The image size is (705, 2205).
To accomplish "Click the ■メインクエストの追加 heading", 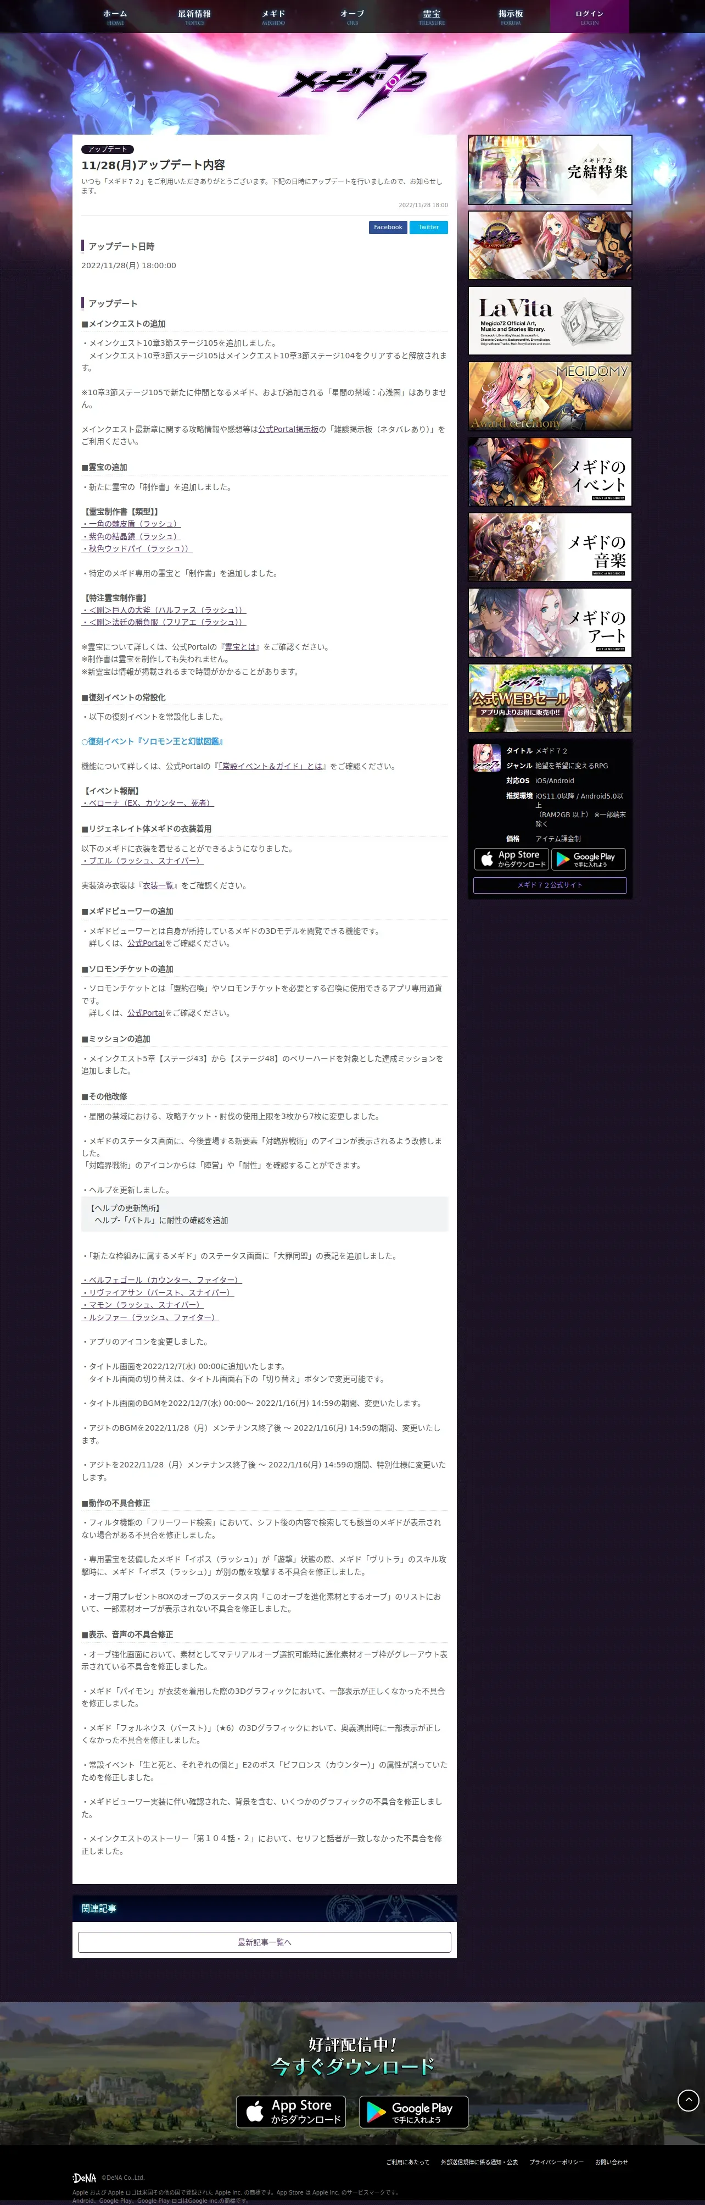I will [123, 324].
